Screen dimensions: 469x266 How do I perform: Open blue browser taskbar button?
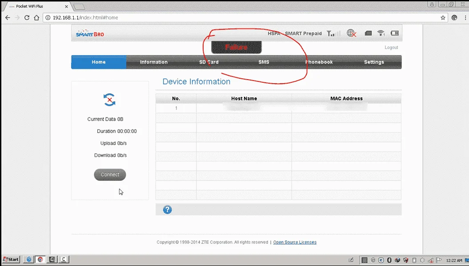pyautogui.click(x=29, y=259)
